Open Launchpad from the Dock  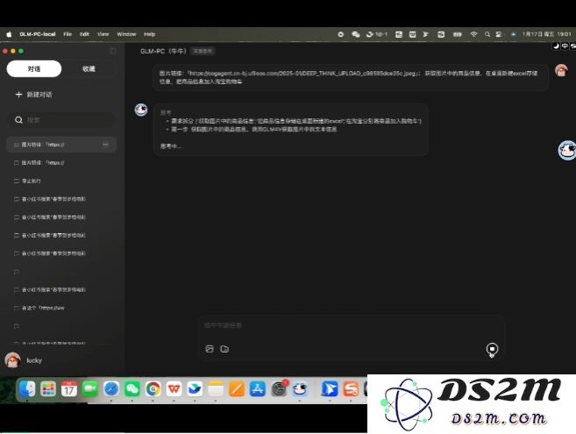(x=48, y=388)
